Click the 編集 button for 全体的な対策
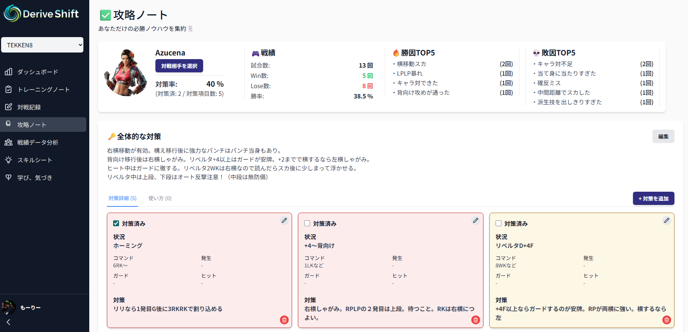 663,136
